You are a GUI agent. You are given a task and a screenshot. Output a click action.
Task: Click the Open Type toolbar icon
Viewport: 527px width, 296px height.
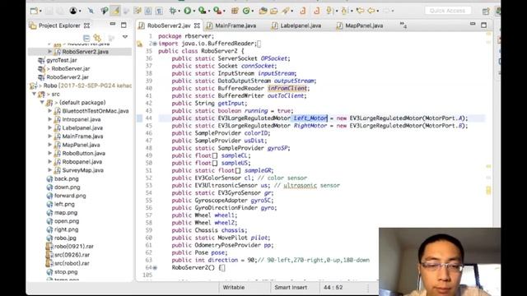pos(263,11)
